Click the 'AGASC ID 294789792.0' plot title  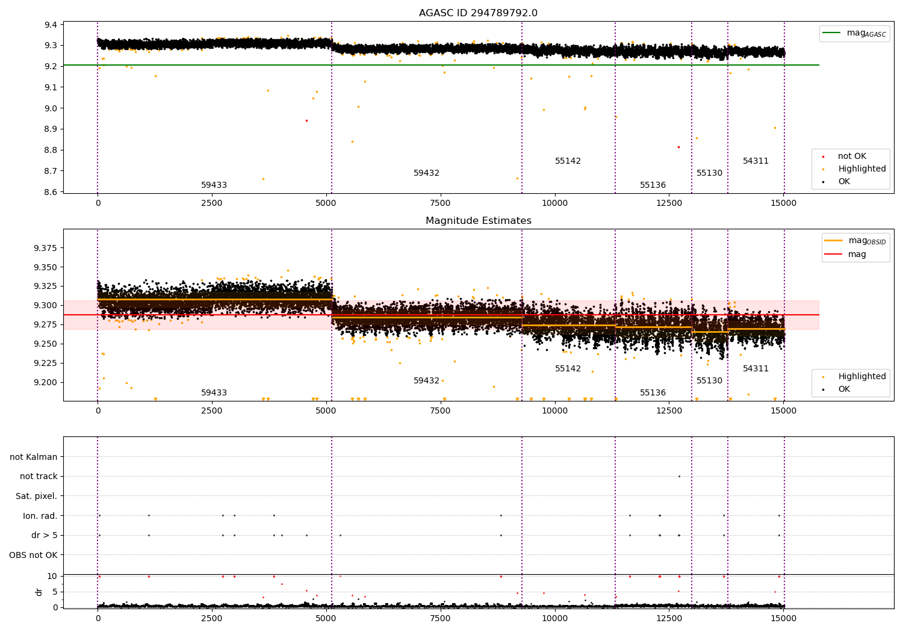(478, 13)
